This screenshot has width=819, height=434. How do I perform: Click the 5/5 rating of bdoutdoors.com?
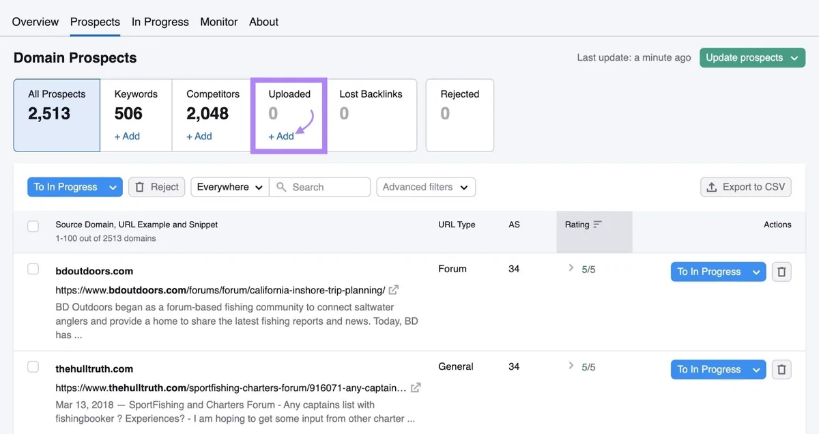click(588, 270)
